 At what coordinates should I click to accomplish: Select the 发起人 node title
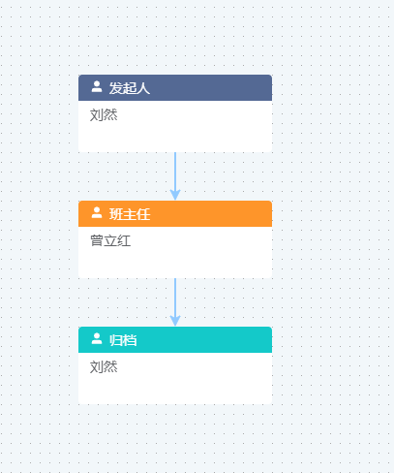click(x=130, y=88)
